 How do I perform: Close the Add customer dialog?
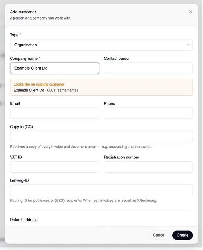(x=190, y=12)
